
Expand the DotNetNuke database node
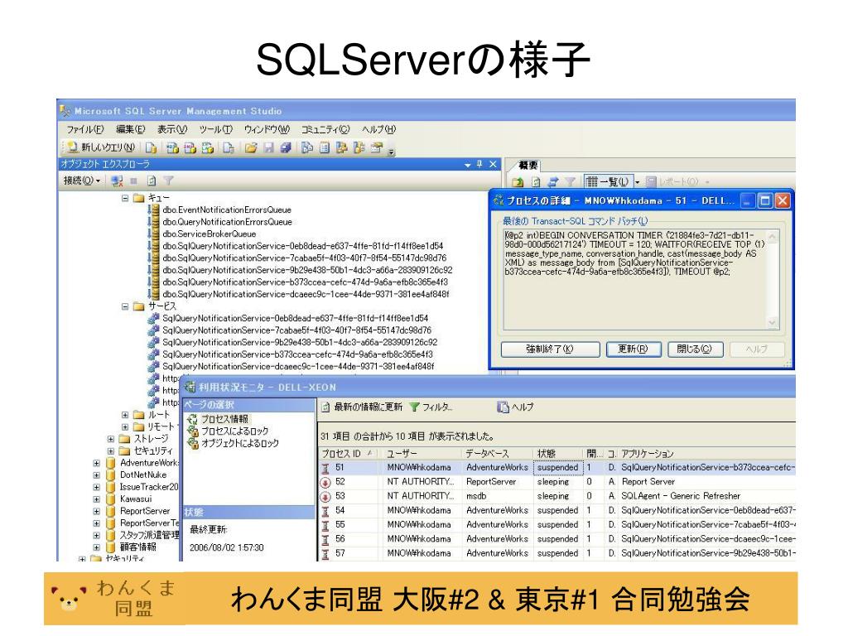pyautogui.click(x=97, y=475)
